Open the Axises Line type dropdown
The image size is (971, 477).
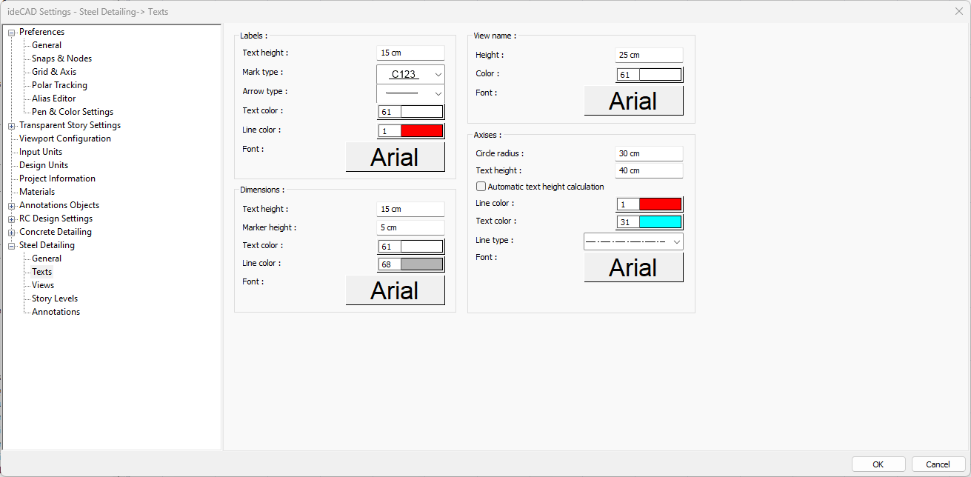point(633,241)
